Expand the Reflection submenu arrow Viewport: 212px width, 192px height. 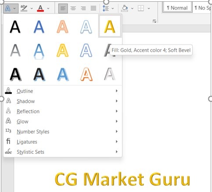(117, 111)
